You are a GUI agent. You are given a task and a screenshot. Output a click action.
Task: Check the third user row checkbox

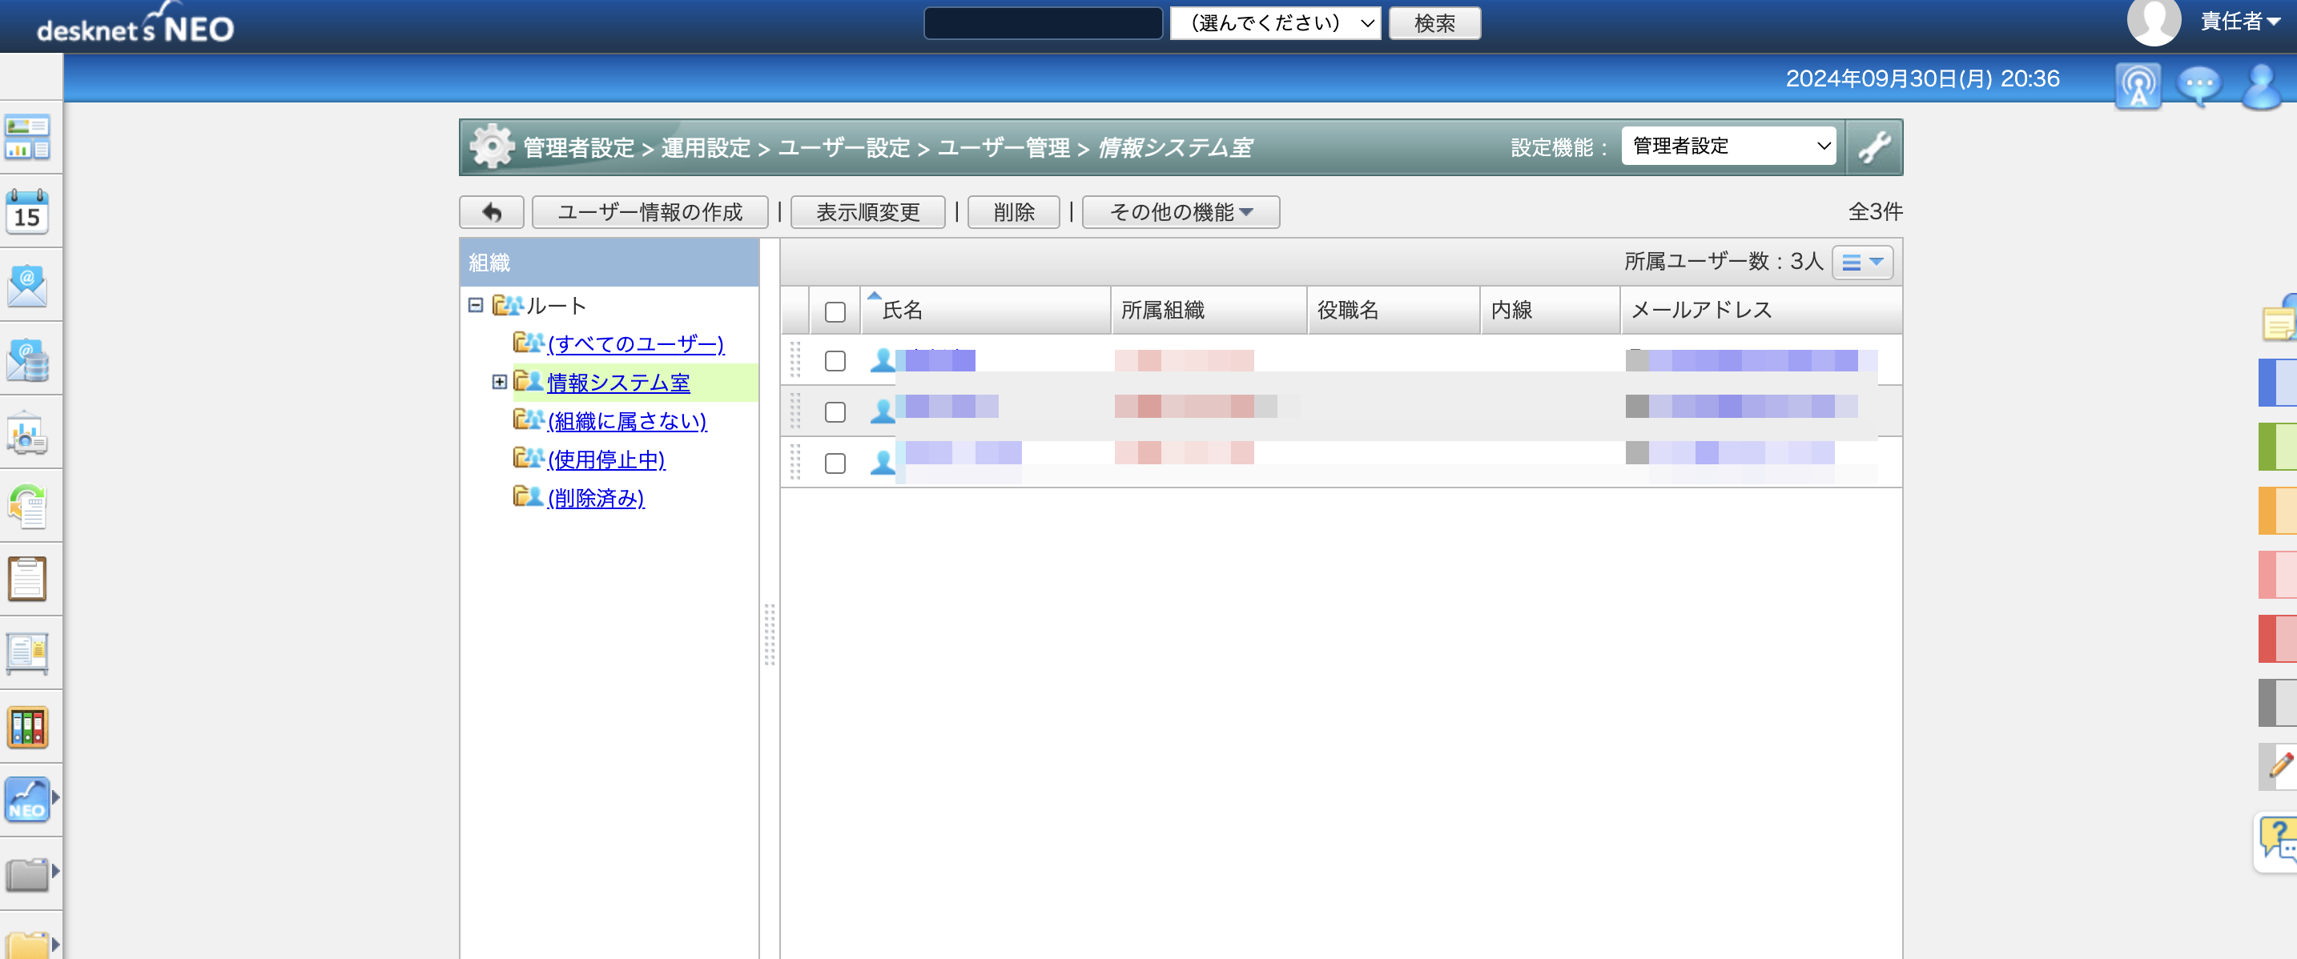[835, 463]
